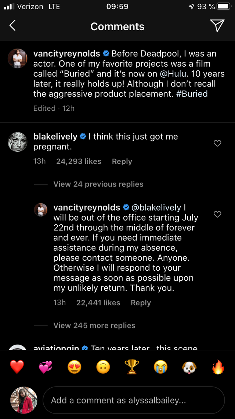This screenshot has width=235, height=419.
Task: Insert the two pink hearts emoji
Action: (46, 367)
